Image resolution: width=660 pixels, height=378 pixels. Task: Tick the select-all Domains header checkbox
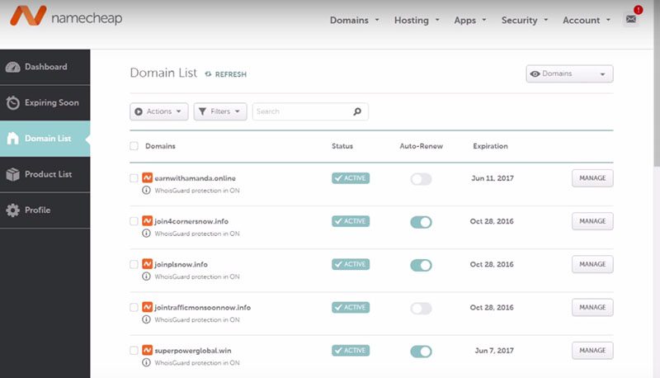pyautogui.click(x=134, y=146)
